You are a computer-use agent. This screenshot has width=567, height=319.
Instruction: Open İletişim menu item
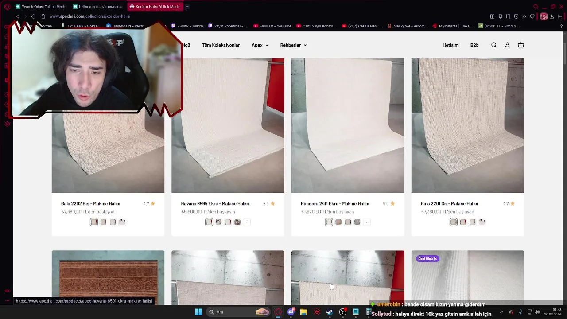point(451,45)
